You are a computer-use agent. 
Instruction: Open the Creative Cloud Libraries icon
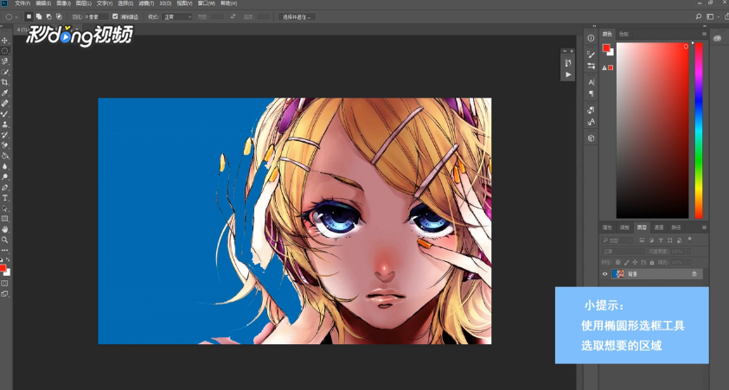tap(717, 39)
